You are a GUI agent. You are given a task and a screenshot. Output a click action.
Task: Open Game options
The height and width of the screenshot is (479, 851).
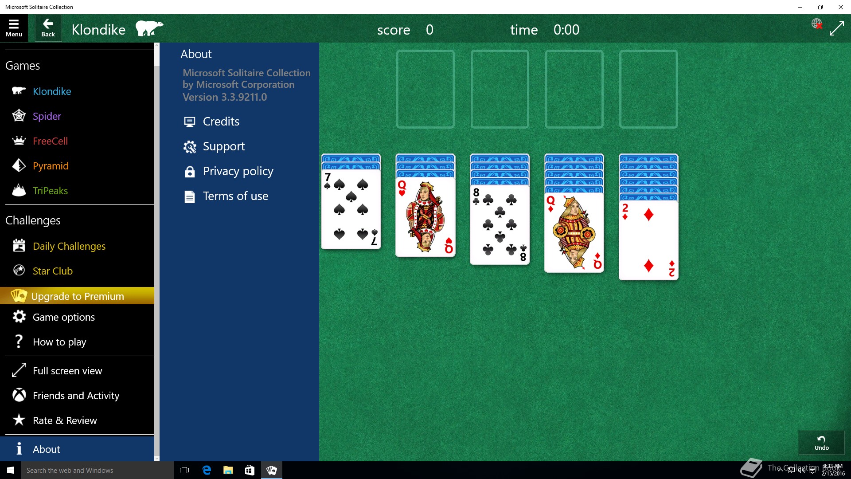[x=64, y=317]
